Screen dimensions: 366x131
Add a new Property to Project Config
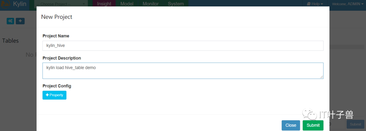(54, 95)
